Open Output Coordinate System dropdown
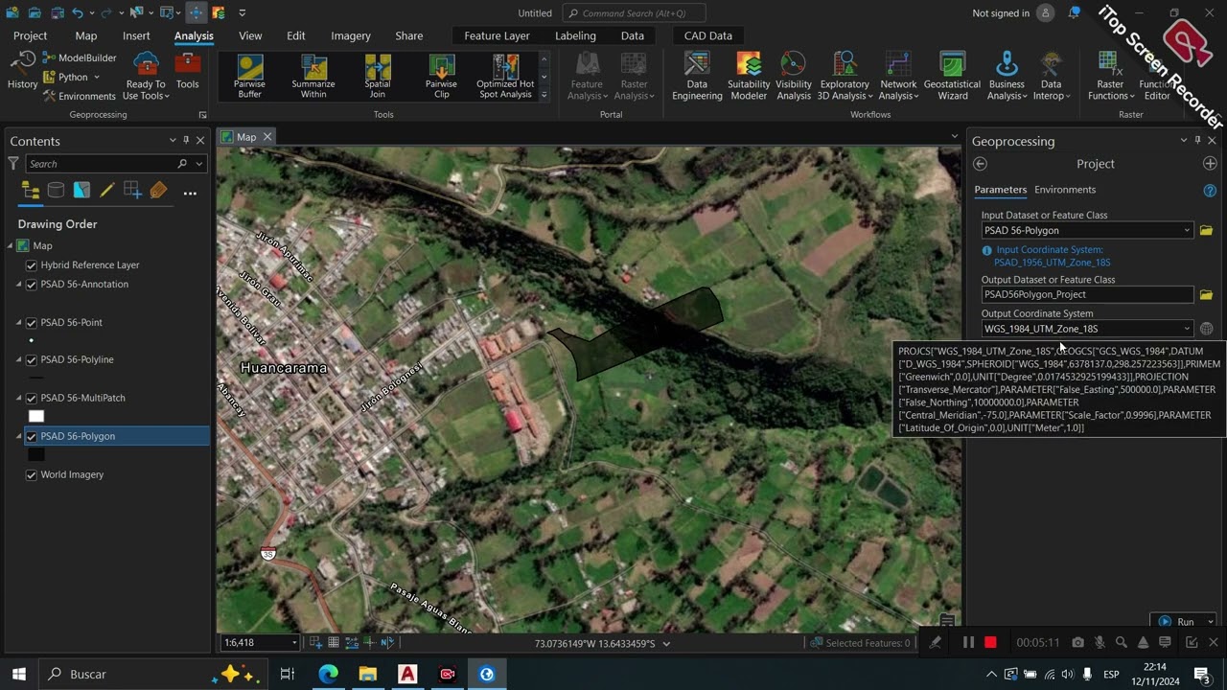Viewport: 1227px width, 690px height. pyautogui.click(x=1187, y=329)
